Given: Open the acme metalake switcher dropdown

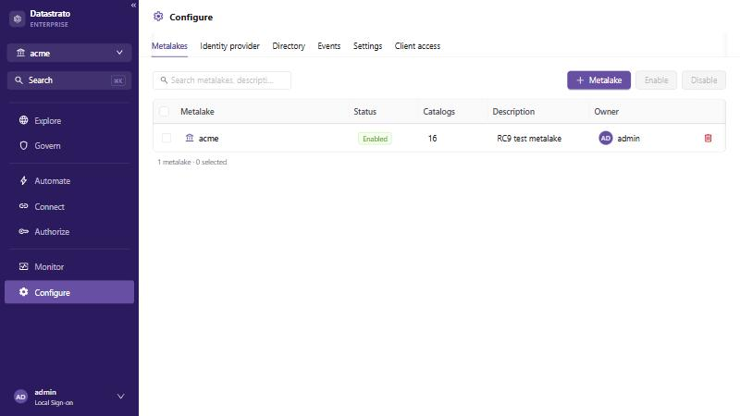Looking at the screenshot, I should [x=69, y=53].
